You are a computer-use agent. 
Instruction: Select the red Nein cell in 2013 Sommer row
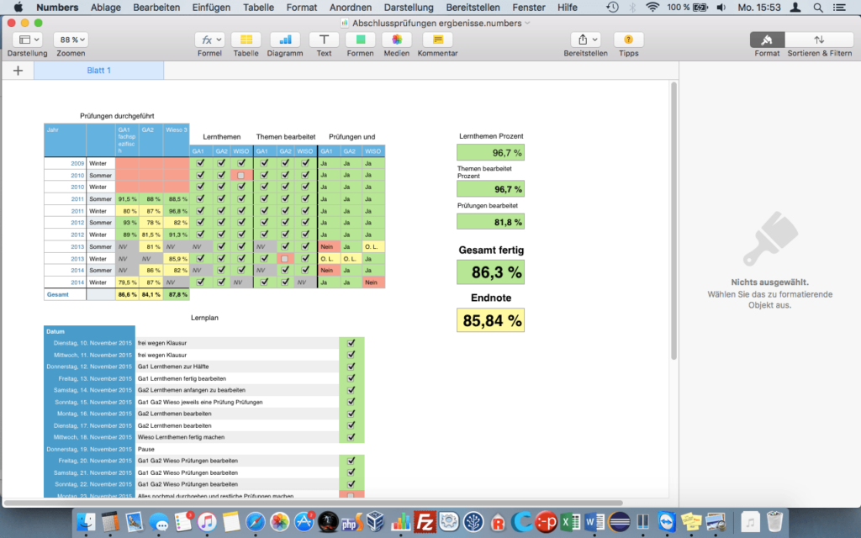pyautogui.click(x=330, y=246)
